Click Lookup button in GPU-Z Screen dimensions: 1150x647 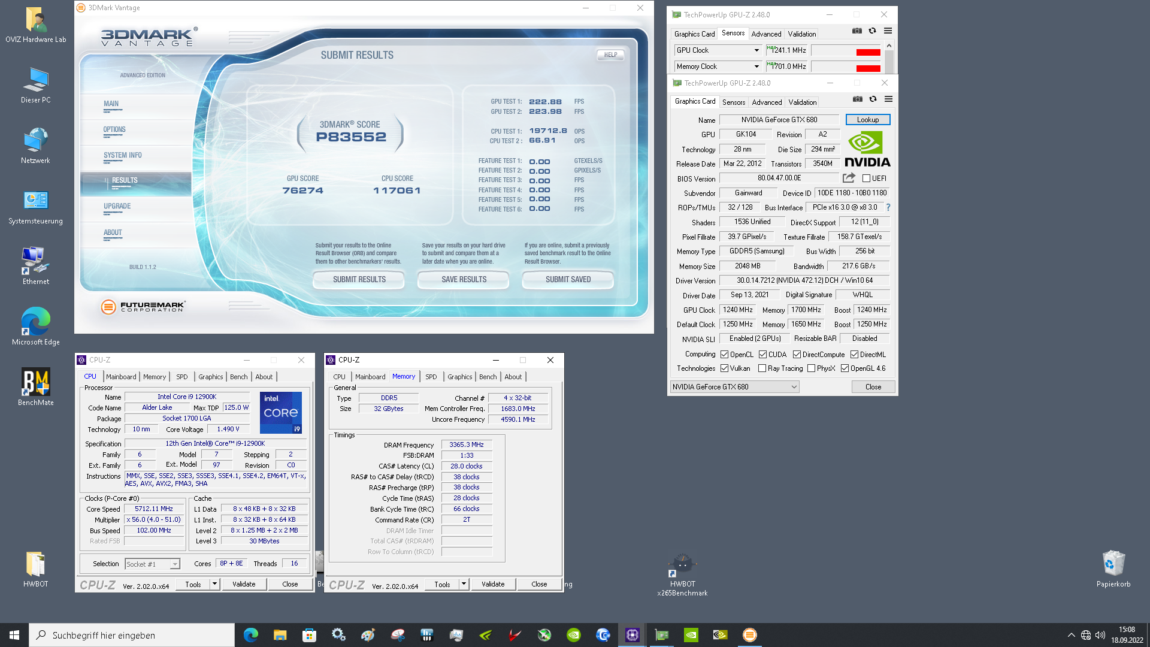pos(868,120)
